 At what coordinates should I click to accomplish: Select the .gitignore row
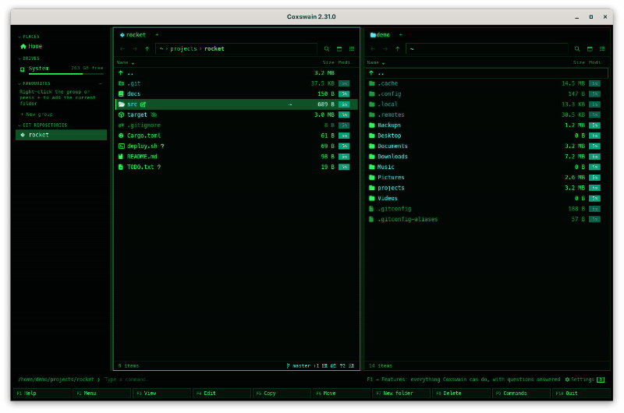coord(236,125)
